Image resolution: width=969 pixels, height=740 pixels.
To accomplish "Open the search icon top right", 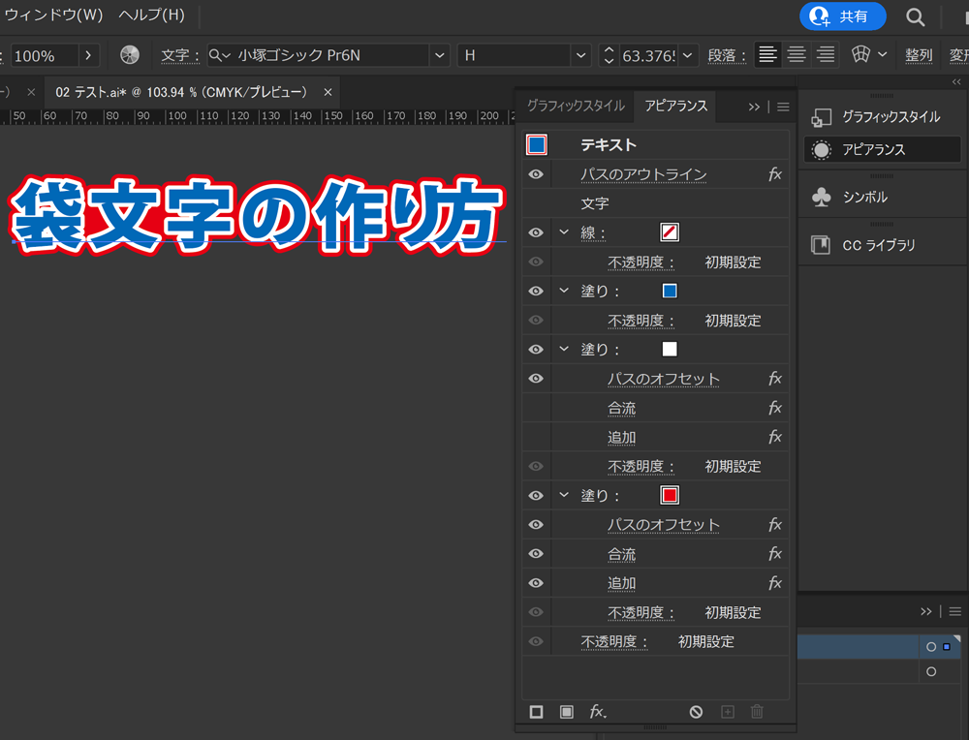I will point(915,16).
